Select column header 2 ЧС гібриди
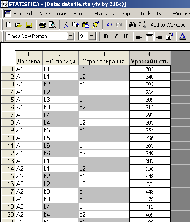Screen dimensions: 190x222 [60, 58]
